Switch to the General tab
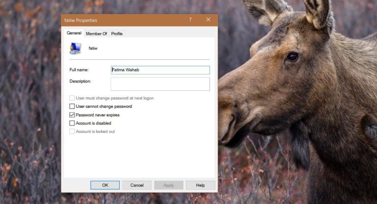 tap(74, 33)
